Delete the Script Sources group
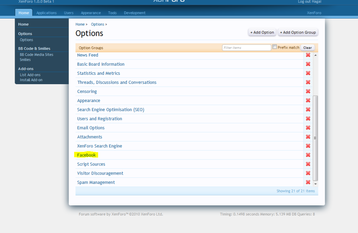The image size is (358, 233). click(x=308, y=164)
